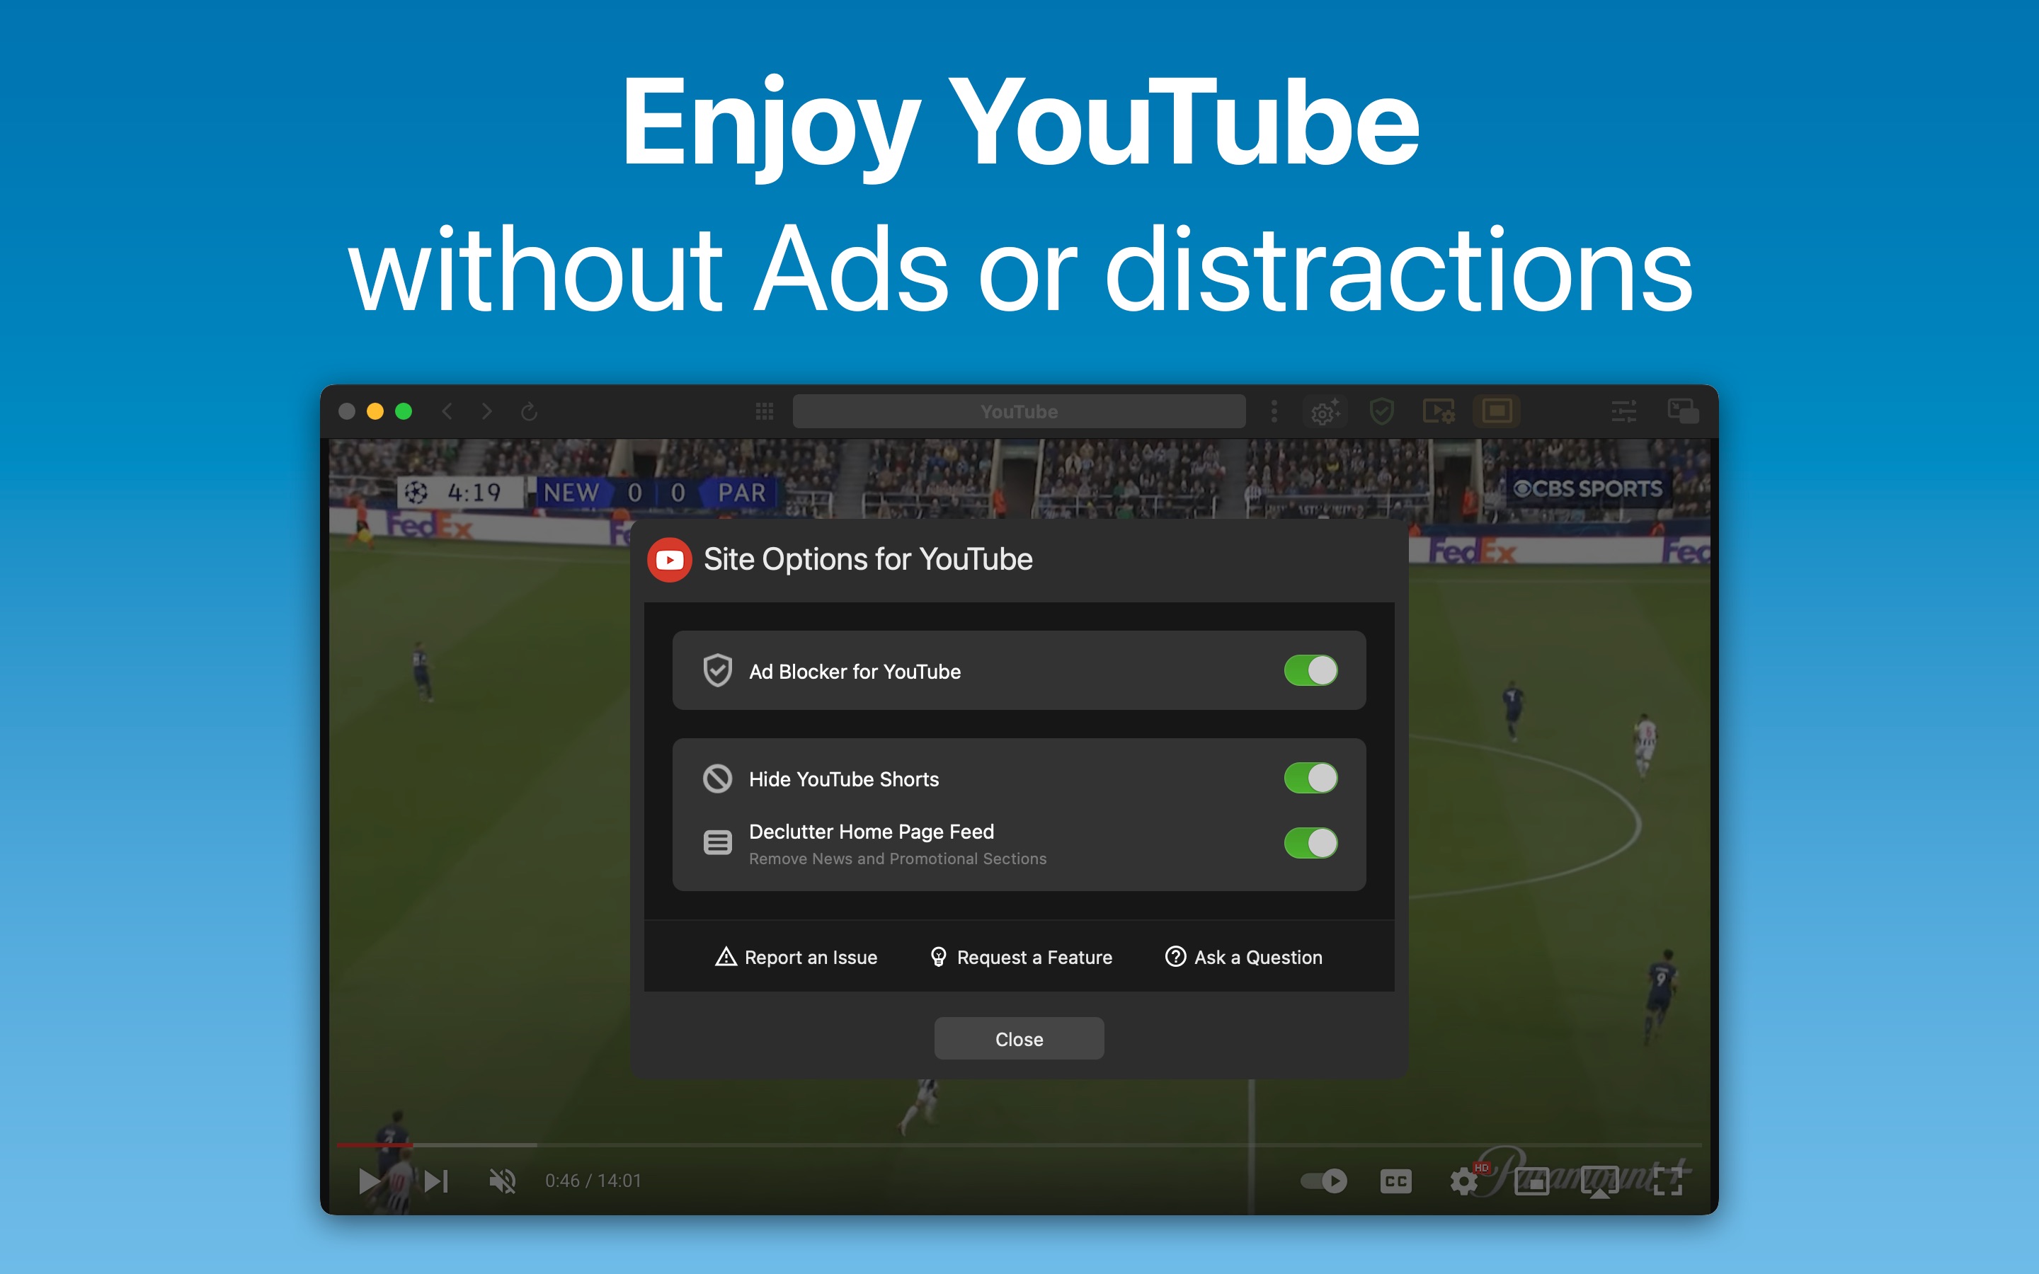Click the three-dot menu icon in toolbar

point(1273,413)
